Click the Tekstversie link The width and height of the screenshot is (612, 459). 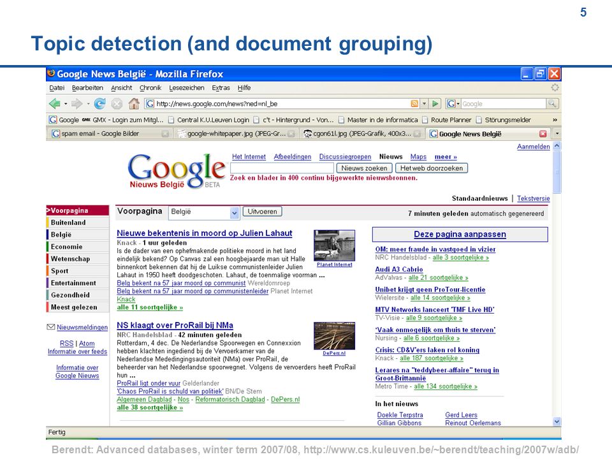(533, 198)
